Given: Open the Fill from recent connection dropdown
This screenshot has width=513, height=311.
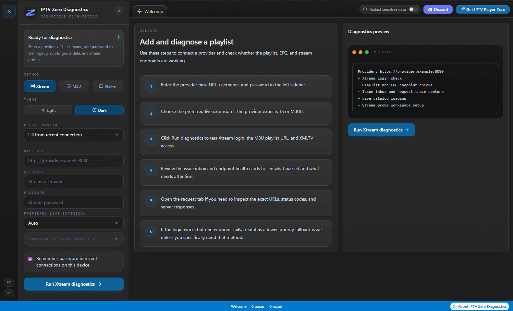Looking at the screenshot, I should coord(74,135).
